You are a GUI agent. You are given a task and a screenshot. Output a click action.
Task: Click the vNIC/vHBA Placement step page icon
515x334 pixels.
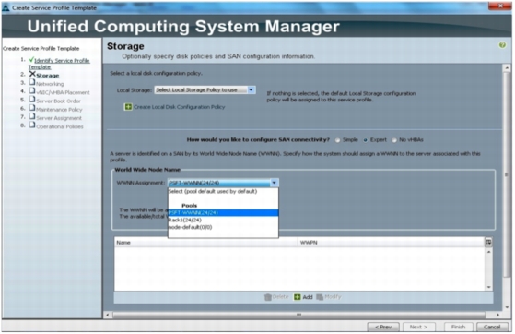tap(32, 90)
